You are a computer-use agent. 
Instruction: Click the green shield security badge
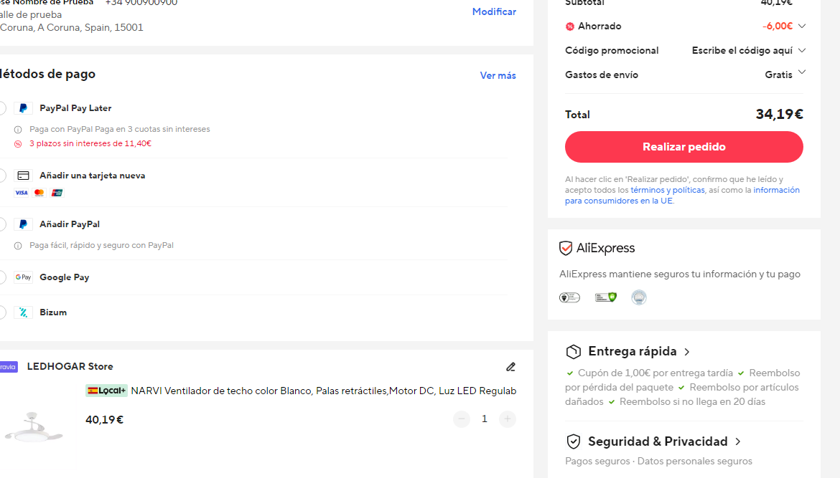click(x=606, y=297)
